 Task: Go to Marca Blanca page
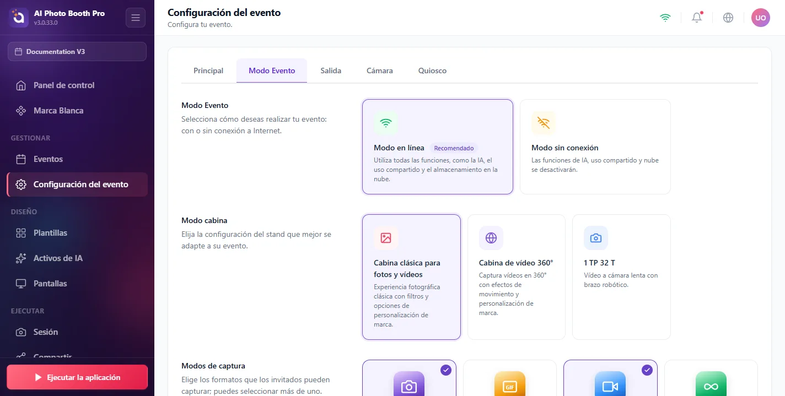pyautogui.click(x=77, y=111)
